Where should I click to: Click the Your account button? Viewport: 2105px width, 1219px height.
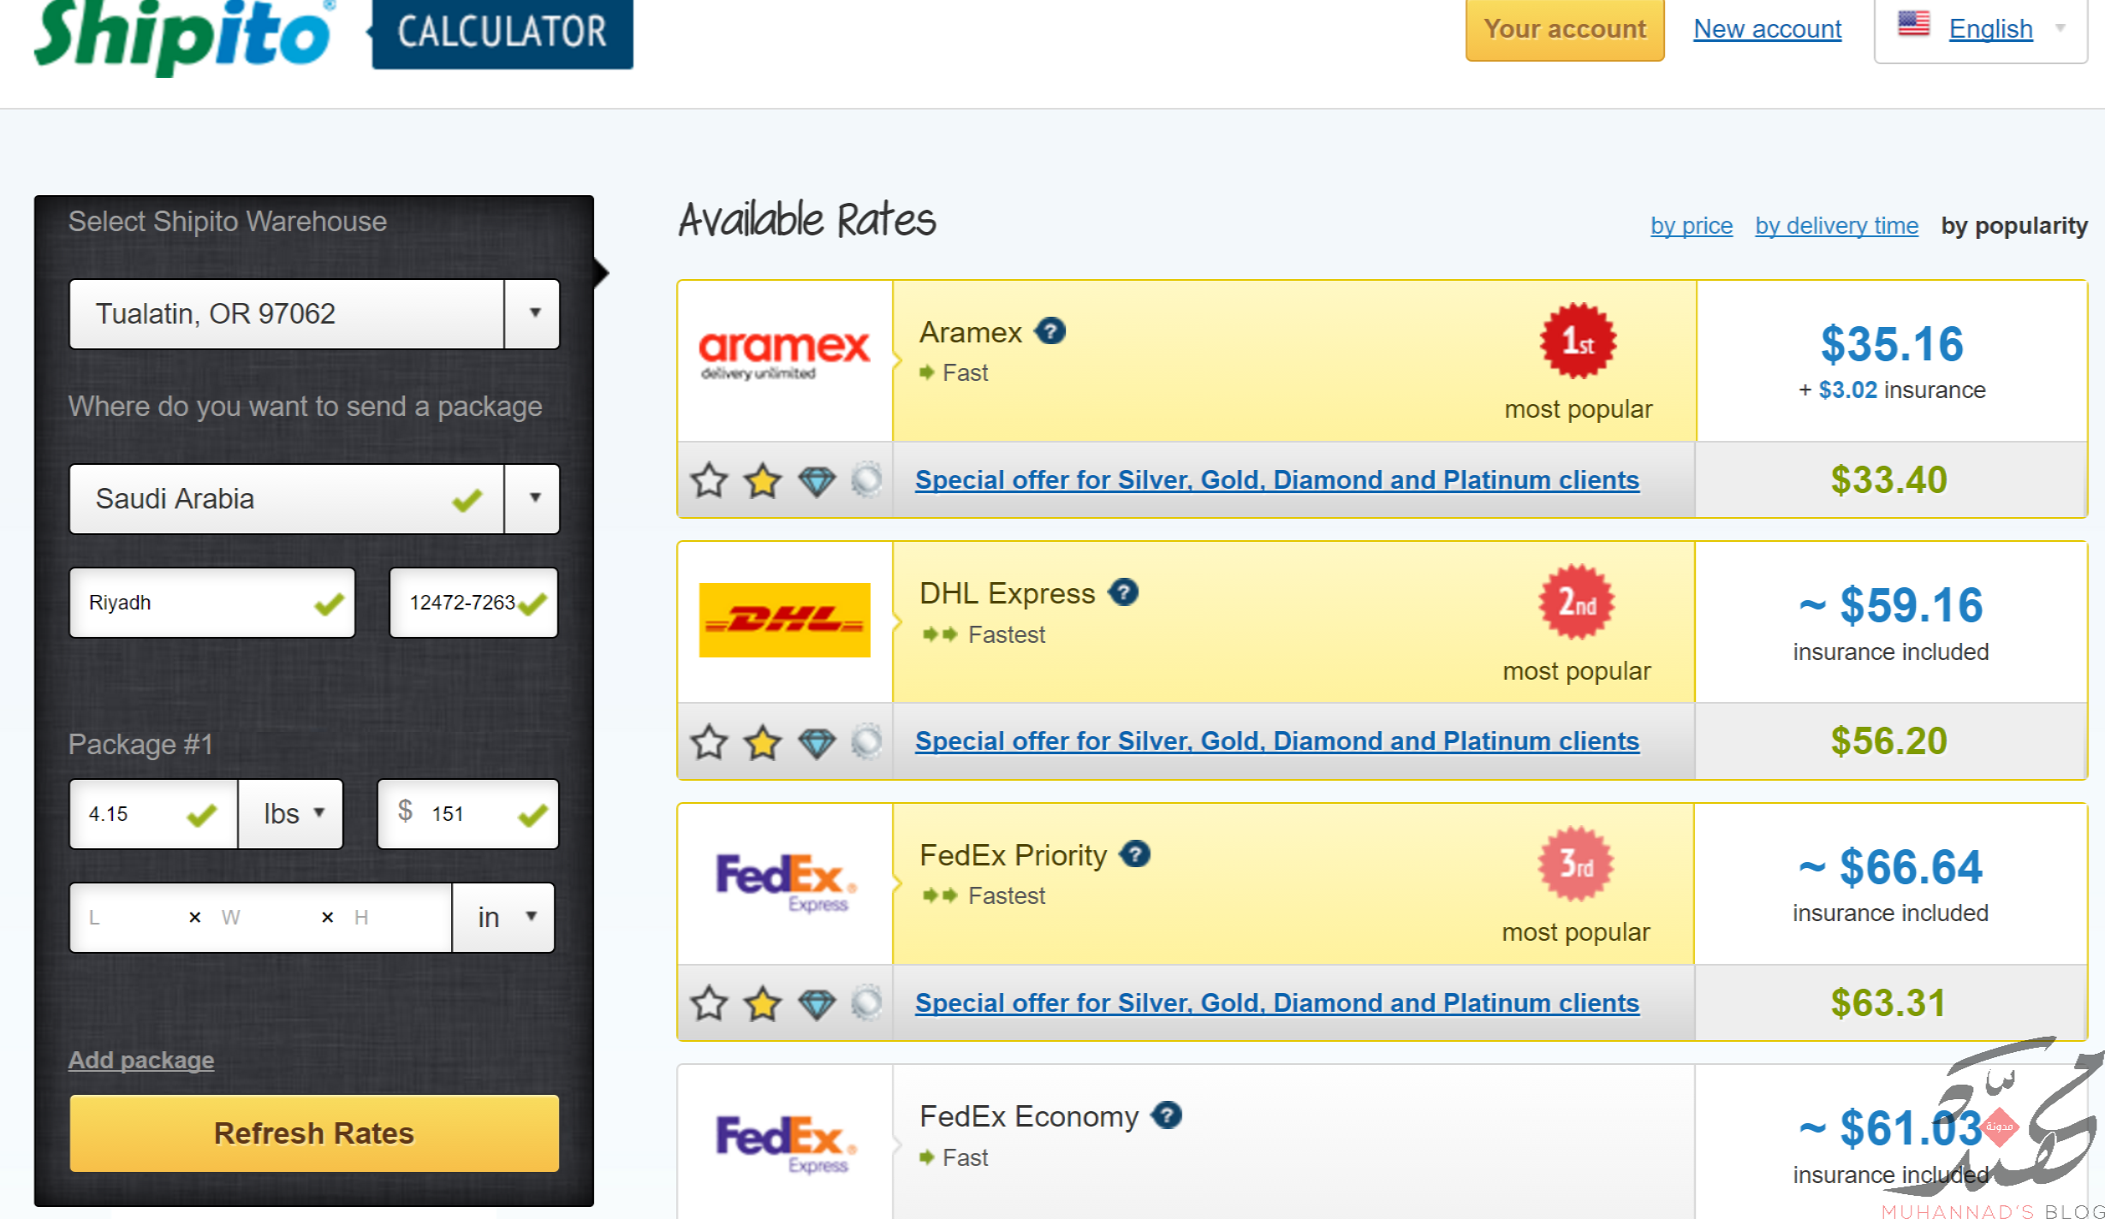(x=1565, y=28)
